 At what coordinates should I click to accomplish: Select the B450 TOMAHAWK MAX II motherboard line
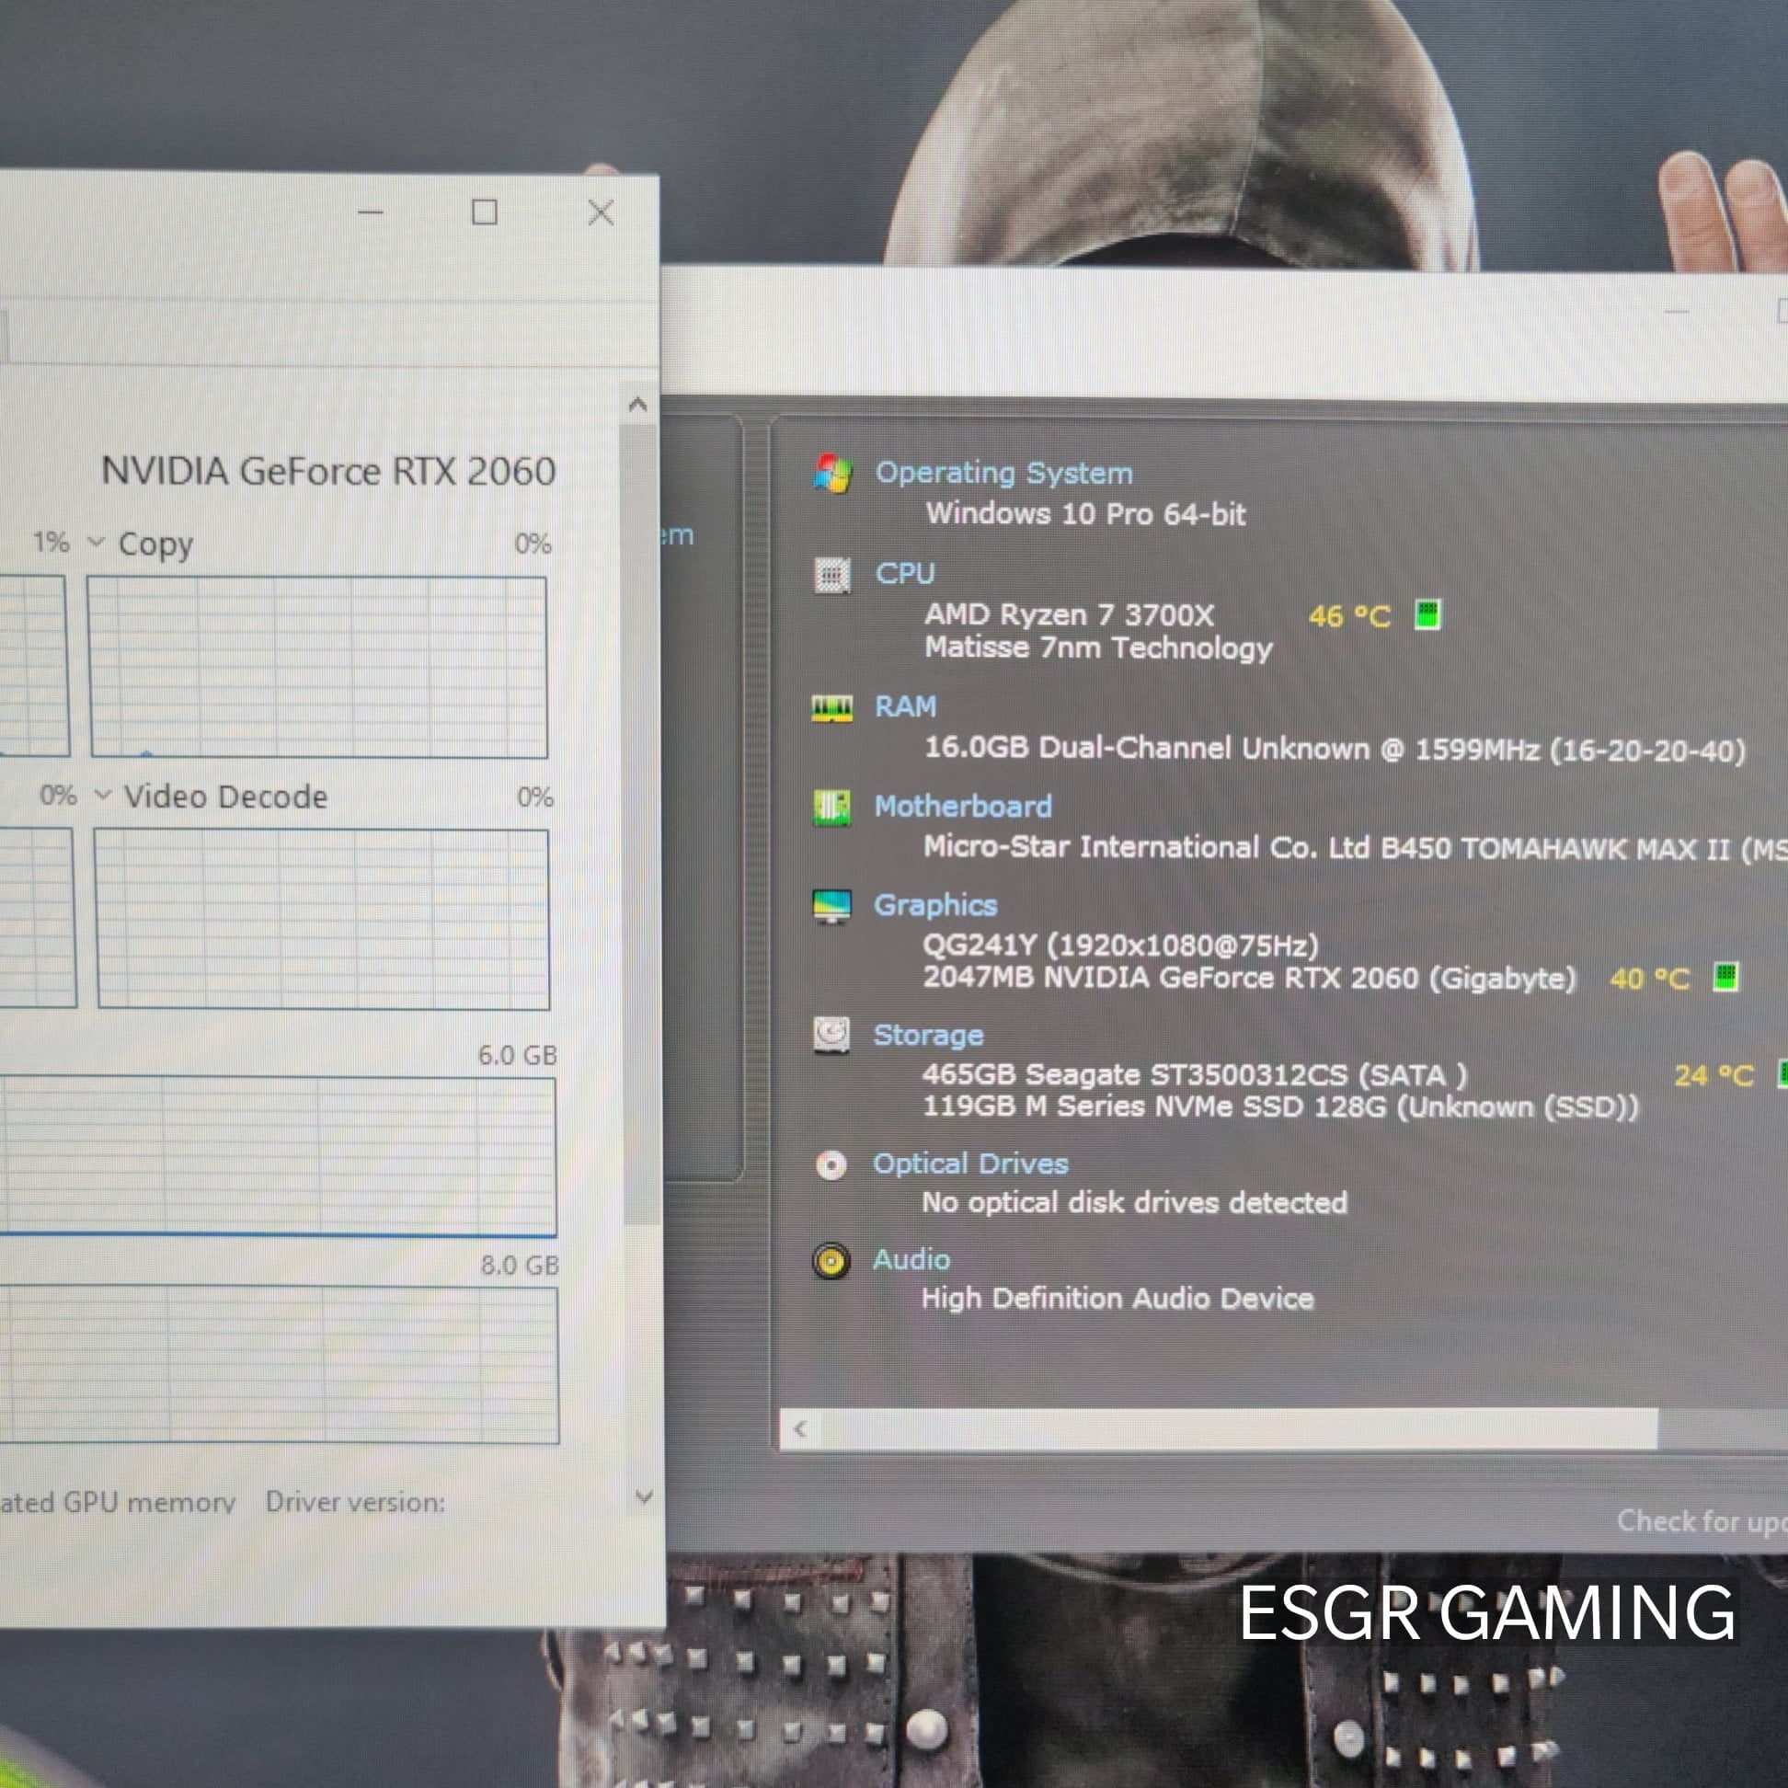[x=1355, y=848]
